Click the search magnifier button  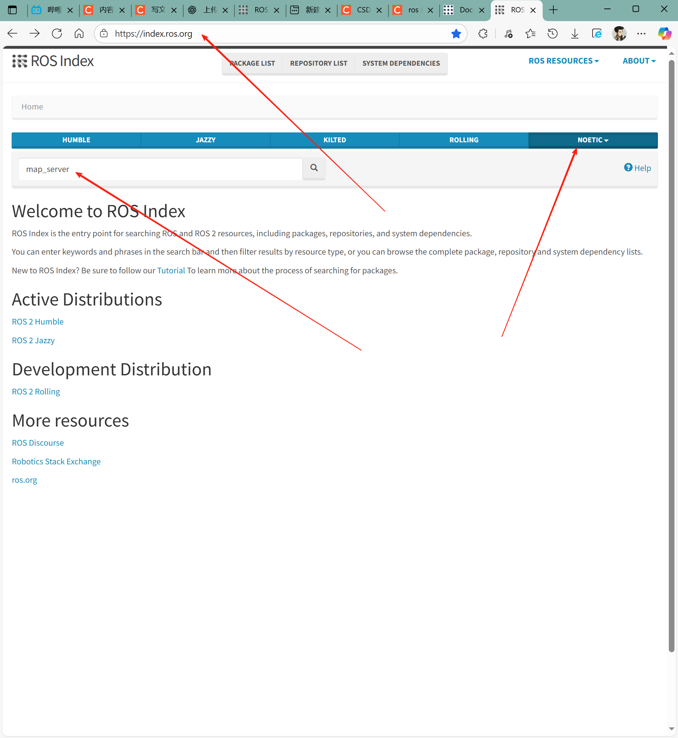pyautogui.click(x=314, y=168)
